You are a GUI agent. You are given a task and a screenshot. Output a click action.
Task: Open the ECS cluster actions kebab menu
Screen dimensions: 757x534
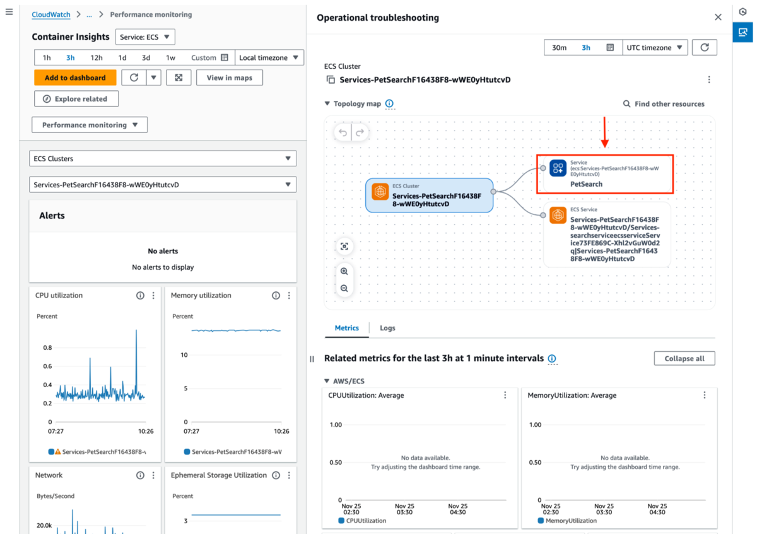tap(709, 80)
